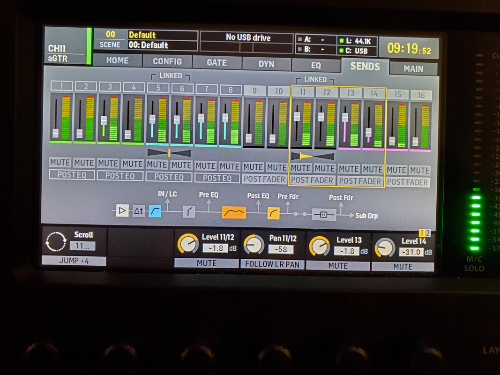Click the input gain triangle icon in the signal chain

122,210
